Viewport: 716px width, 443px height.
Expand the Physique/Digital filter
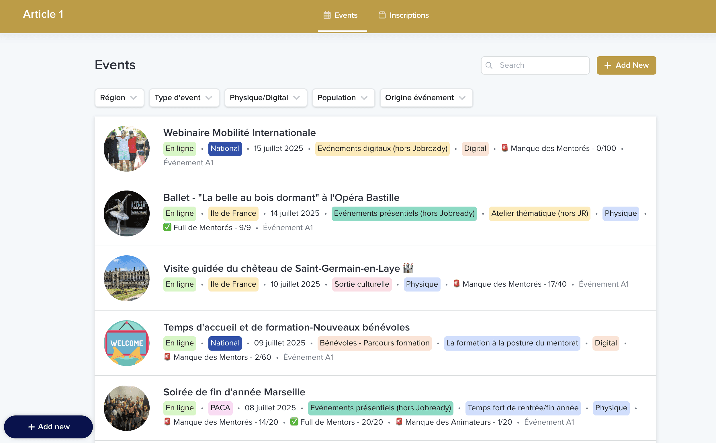266,98
